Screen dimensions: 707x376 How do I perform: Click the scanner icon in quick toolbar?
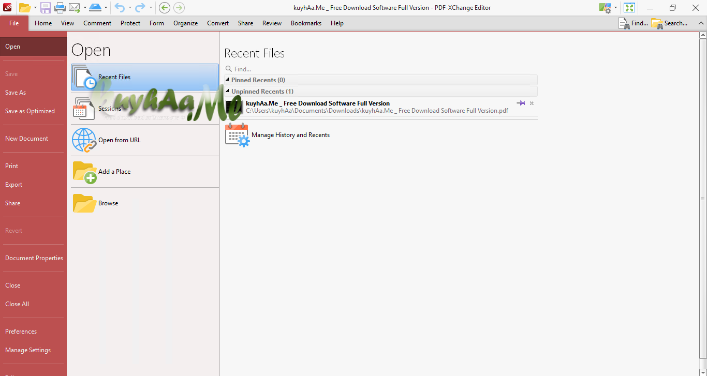[x=95, y=8]
